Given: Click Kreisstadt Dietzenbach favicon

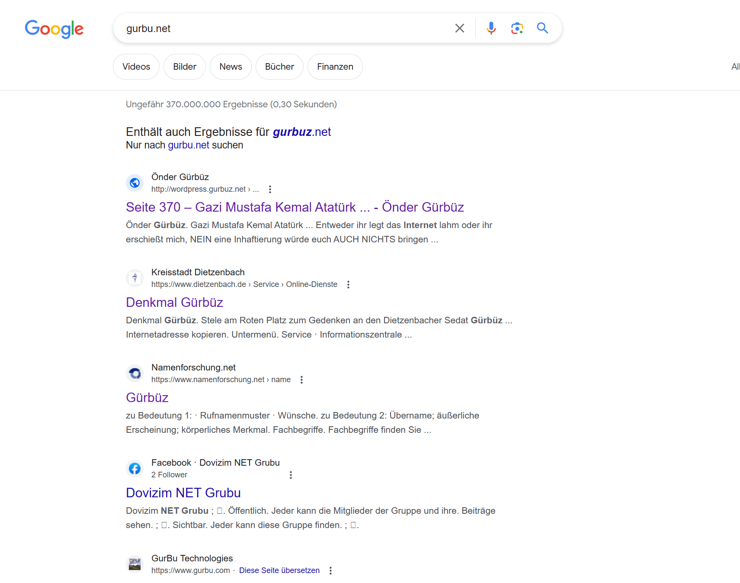Looking at the screenshot, I should point(135,278).
